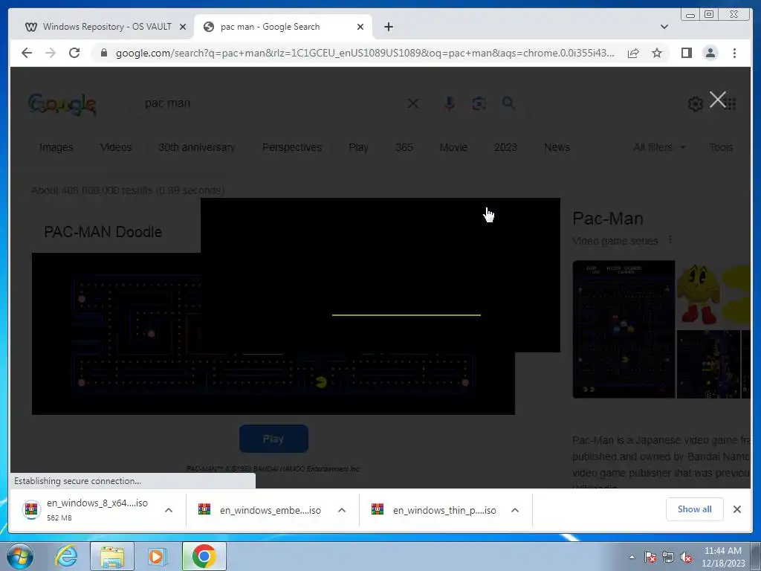Focus the pac man search box
This screenshot has width=761, height=571.
[272, 103]
